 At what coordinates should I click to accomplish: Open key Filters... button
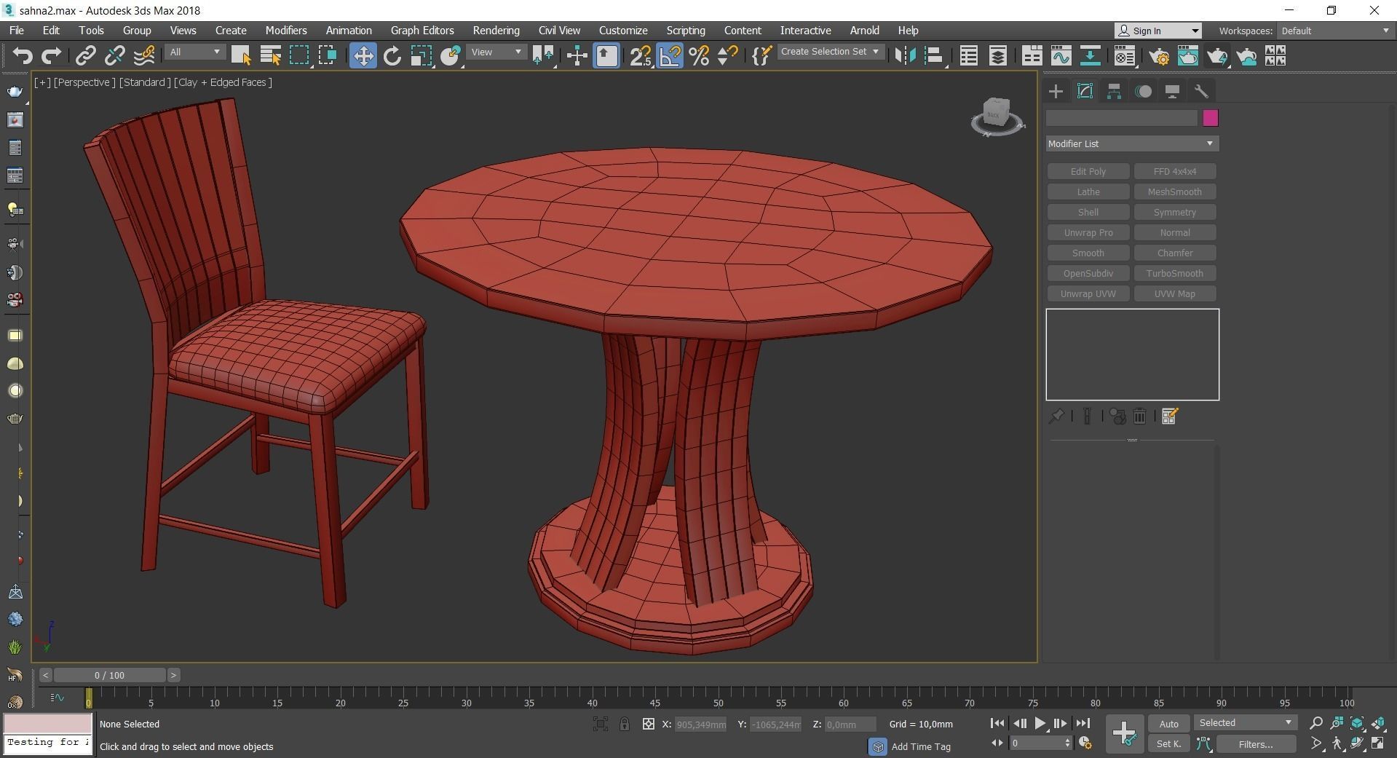coord(1256,743)
